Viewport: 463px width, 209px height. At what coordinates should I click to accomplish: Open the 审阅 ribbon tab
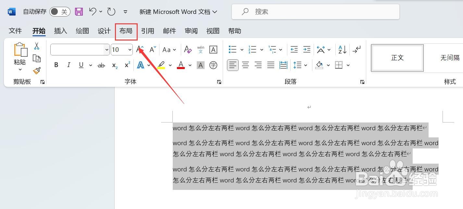[x=191, y=31]
